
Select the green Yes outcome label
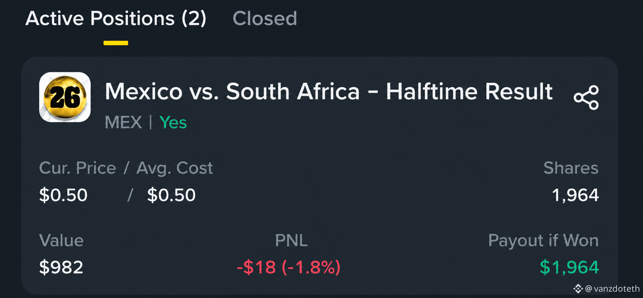coord(173,122)
